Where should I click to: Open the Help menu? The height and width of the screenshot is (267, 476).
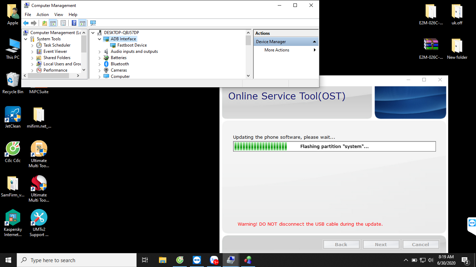point(73,15)
